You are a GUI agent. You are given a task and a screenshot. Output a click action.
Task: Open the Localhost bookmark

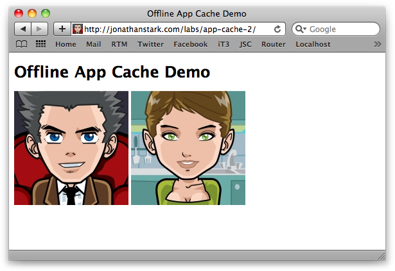tap(313, 44)
